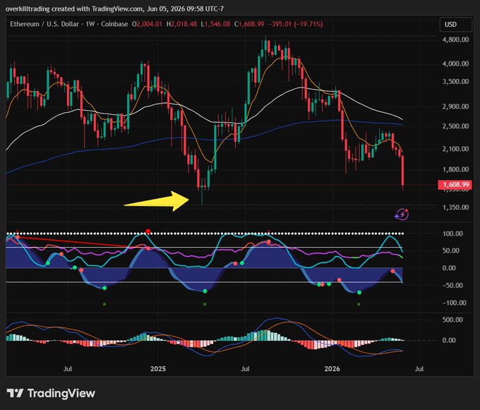Click the 2025 time axis label
The height and width of the screenshot is (410, 480).
158,368
